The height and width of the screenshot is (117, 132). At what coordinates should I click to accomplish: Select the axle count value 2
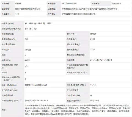(26, 55)
